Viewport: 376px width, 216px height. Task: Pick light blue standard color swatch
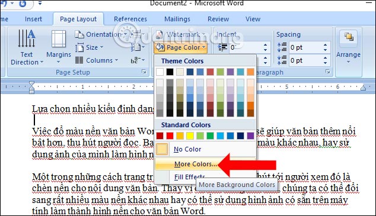click(x=220, y=136)
